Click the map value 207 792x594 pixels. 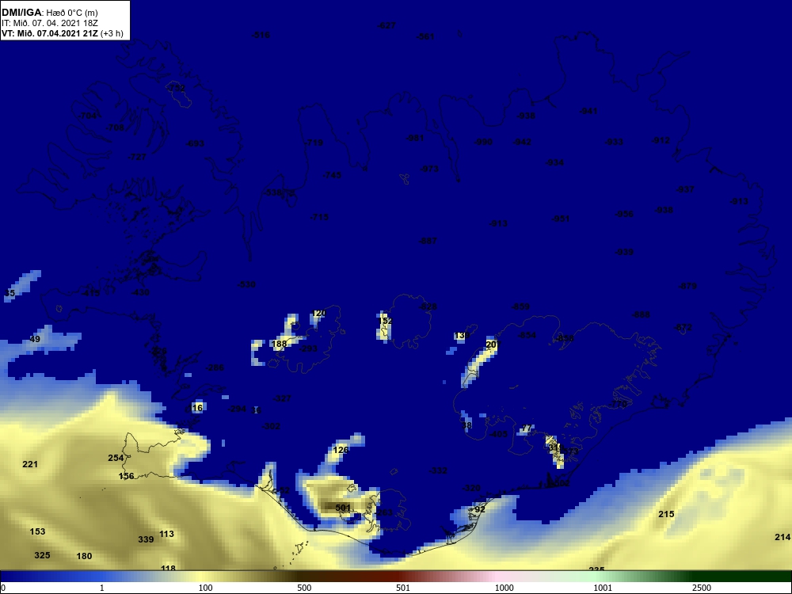pyautogui.click(x=493, y=345)
